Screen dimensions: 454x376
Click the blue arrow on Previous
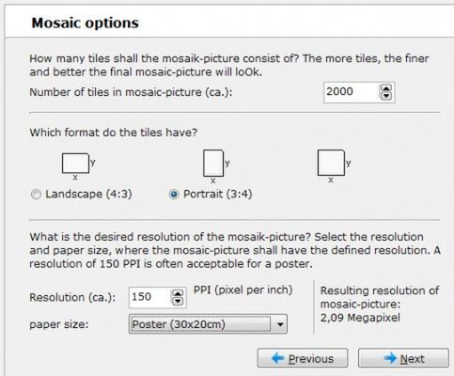click(278, 358)
